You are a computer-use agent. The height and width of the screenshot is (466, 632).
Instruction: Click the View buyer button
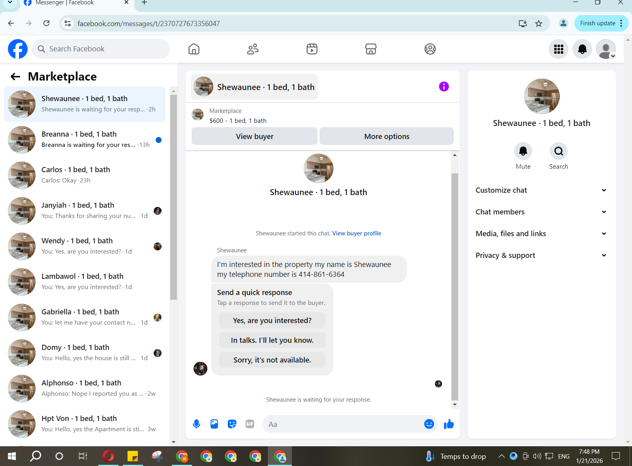tap(254, 136)
